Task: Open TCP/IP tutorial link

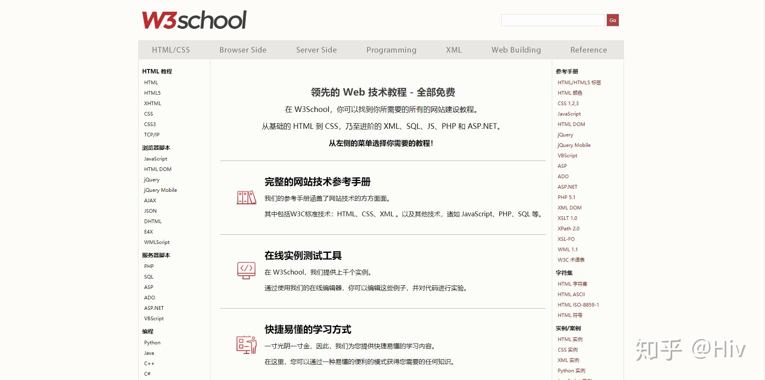Action: (152, 134)
